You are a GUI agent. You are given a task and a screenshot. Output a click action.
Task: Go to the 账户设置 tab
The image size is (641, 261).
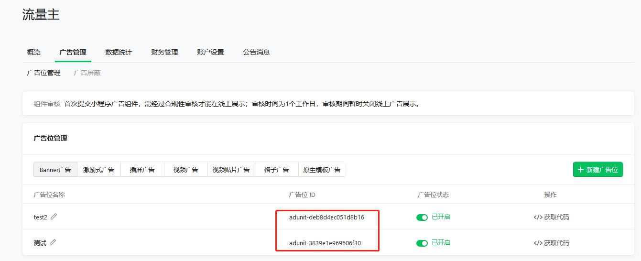[210, 52]
